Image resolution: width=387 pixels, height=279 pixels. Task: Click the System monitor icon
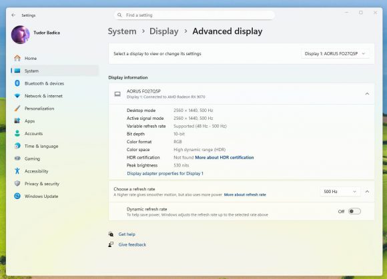(x=17, y=71)
